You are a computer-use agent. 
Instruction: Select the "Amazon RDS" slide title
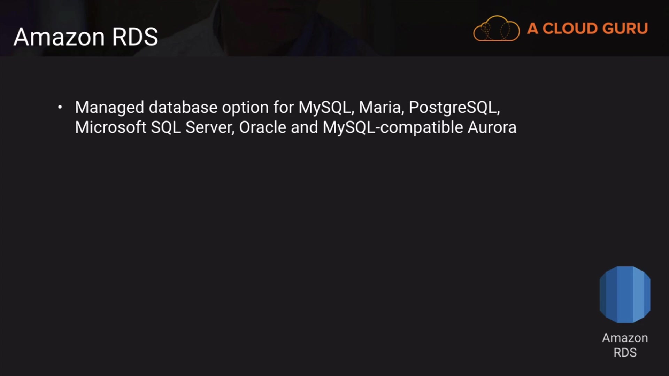[x=86, y=37]
